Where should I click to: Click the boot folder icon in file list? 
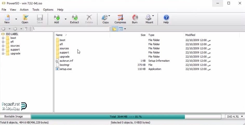click(x=57, y=40)
